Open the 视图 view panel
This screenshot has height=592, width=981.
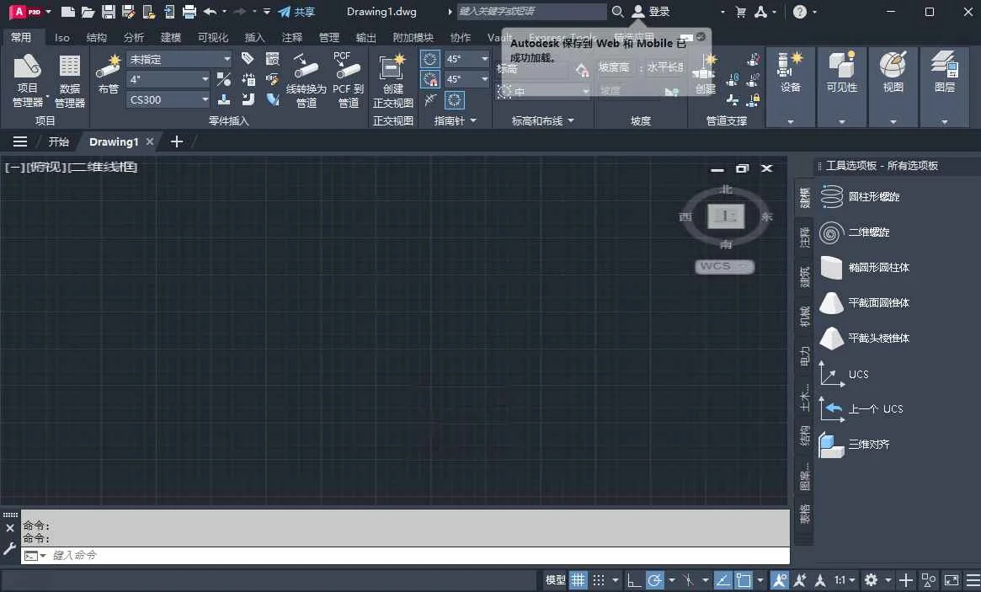coord(893,88)
